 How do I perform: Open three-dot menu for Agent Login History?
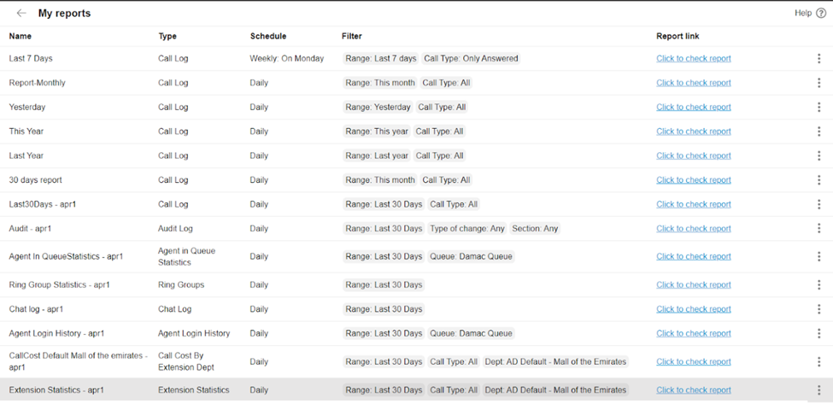818,334
